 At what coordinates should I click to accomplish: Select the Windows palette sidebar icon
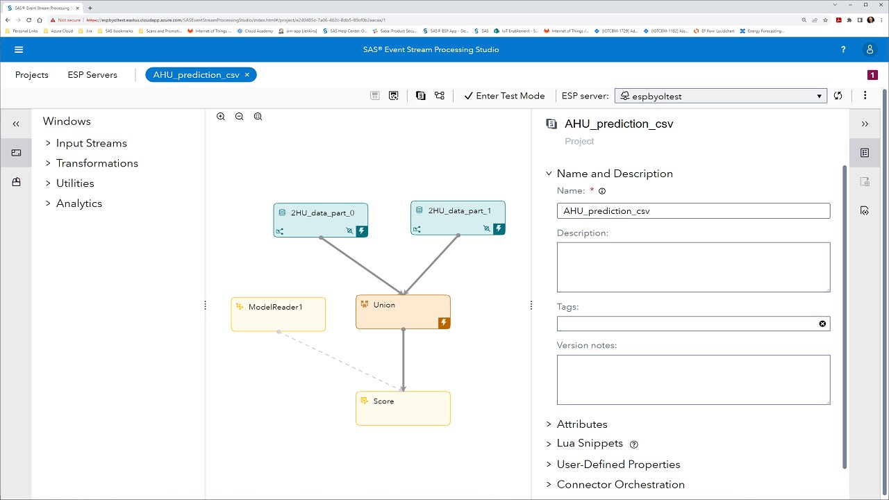click(x=16, y=153)
